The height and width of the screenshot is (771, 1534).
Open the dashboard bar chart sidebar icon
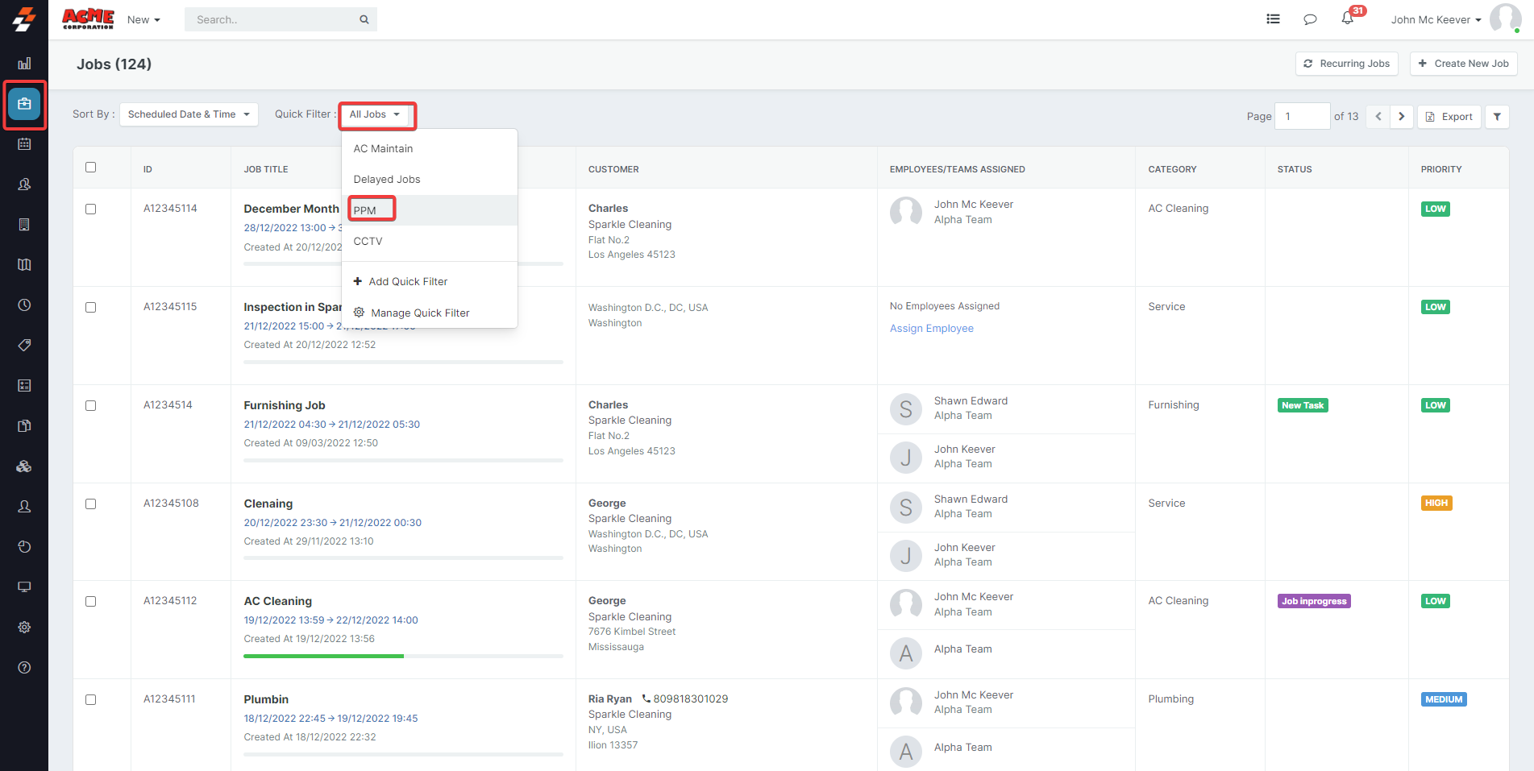[x=24, y=64]
